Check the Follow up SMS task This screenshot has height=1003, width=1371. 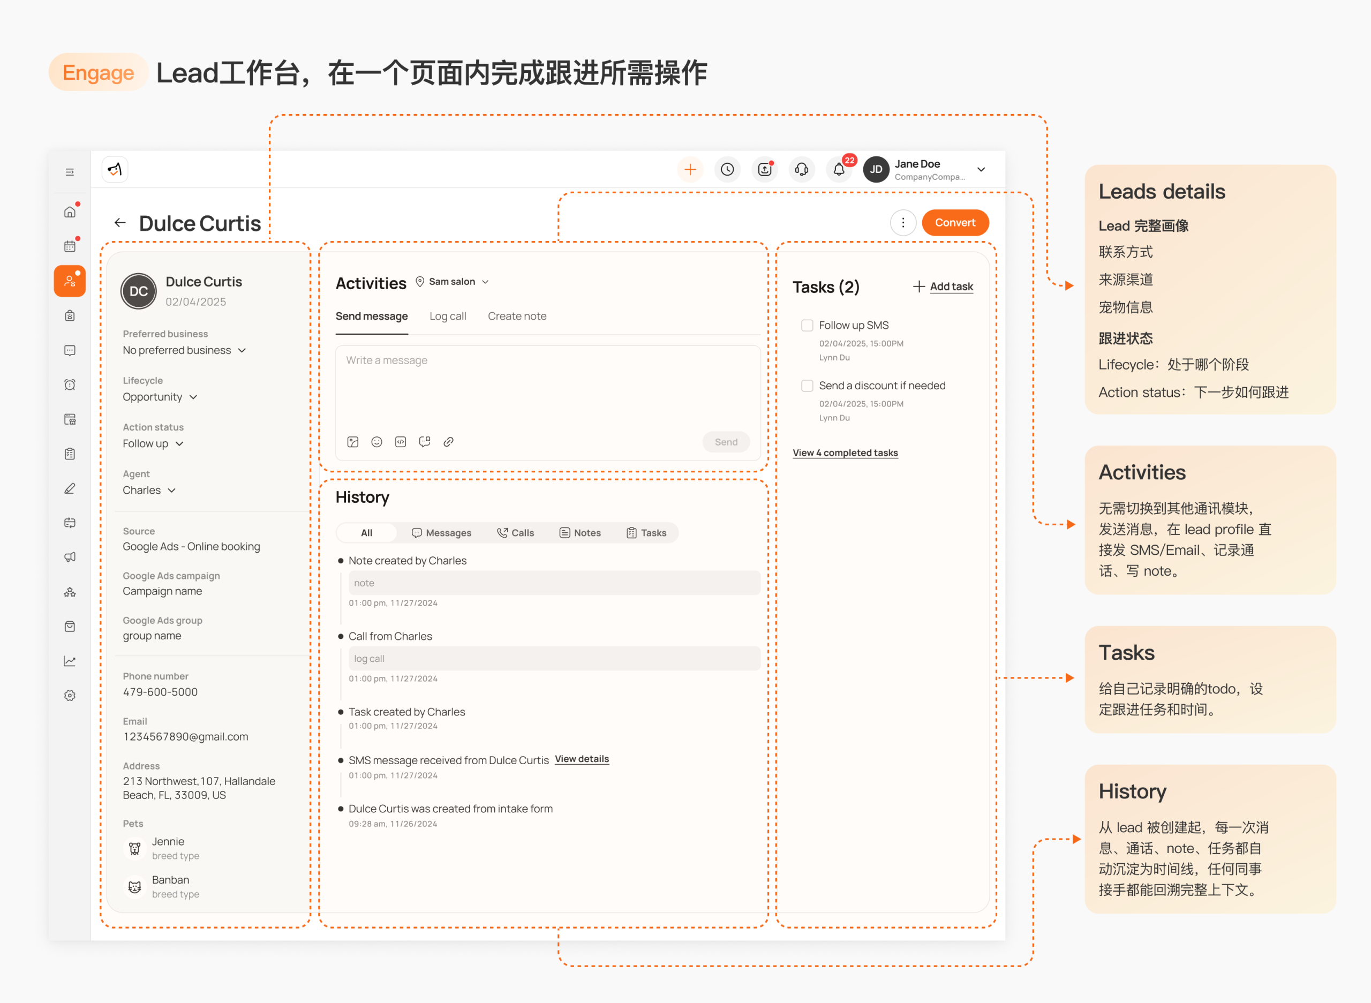[807, 326]
